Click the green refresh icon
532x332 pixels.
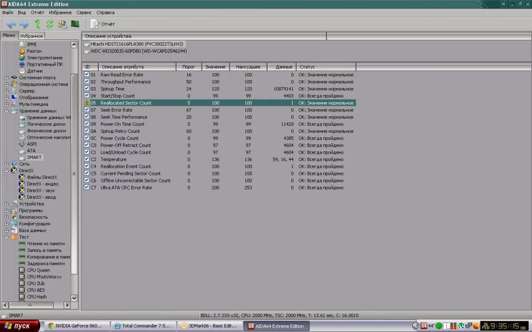click(50, 24)
